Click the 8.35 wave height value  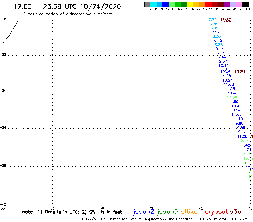[213, 24]
